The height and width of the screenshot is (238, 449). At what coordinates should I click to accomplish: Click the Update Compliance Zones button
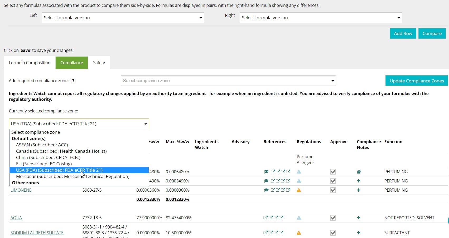click(417, 81)
